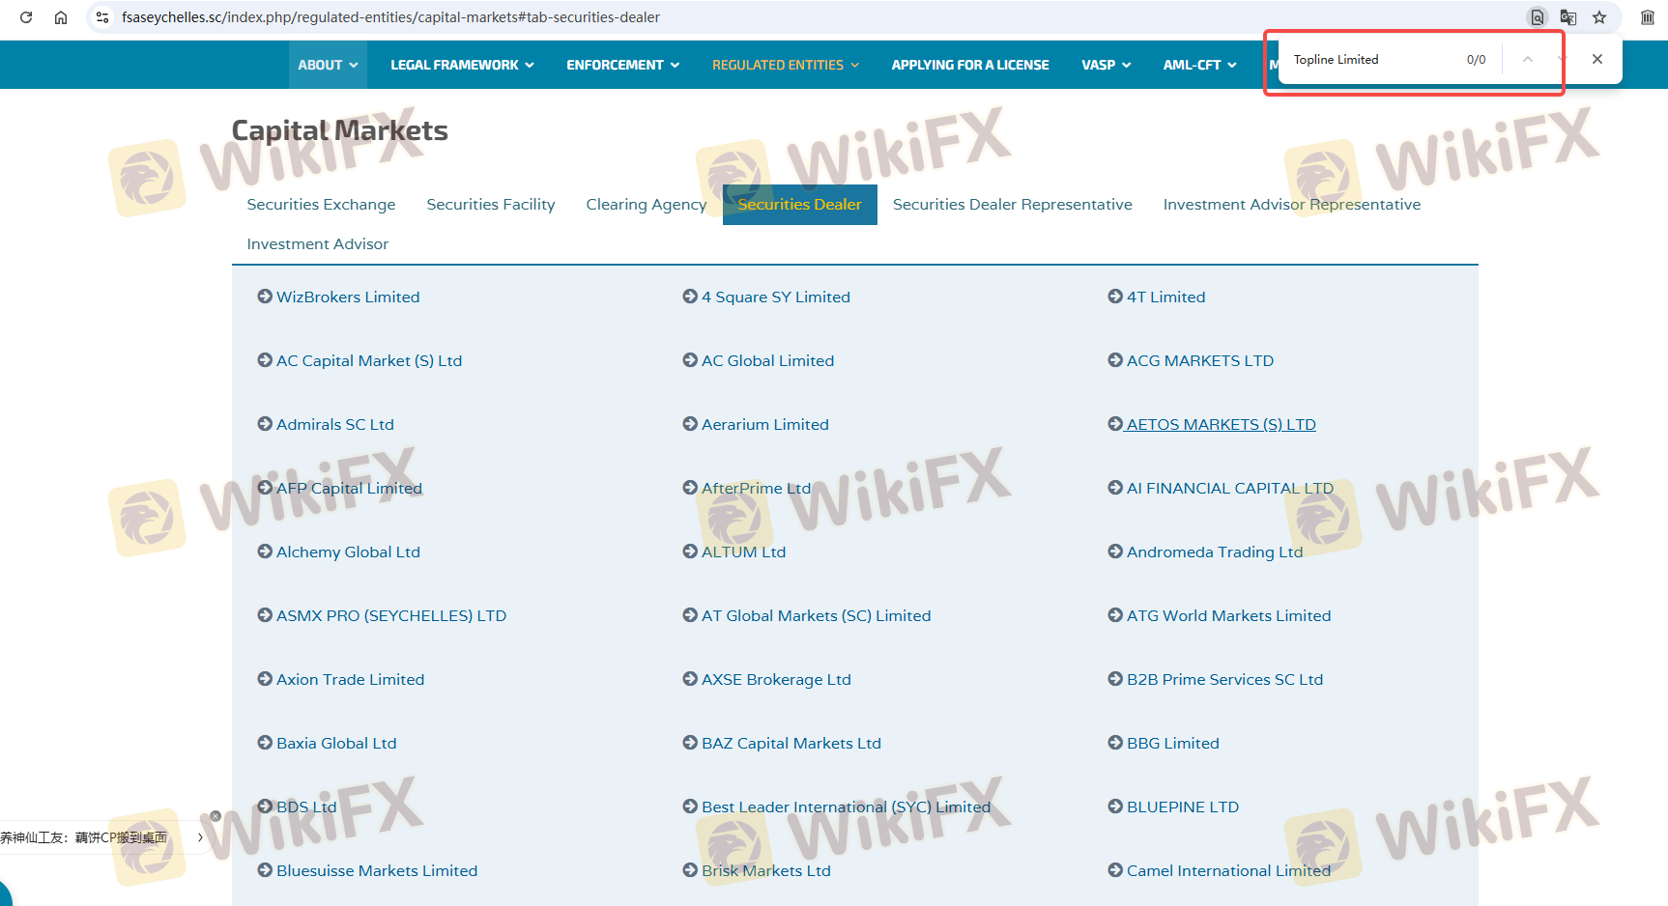The image size is (1668, 906).
Task: Click the arrow icon beside WizBrokers Limited
Action: click(265, 297)
